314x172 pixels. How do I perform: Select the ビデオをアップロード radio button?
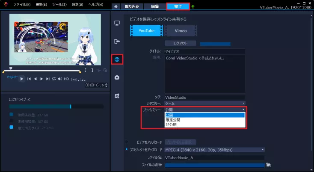pyautogui.click(x=127, y=142)
